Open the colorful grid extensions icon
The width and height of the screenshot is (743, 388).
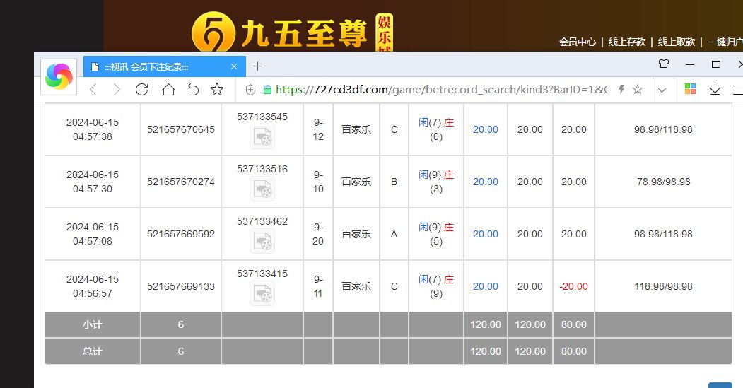[691, 90]
